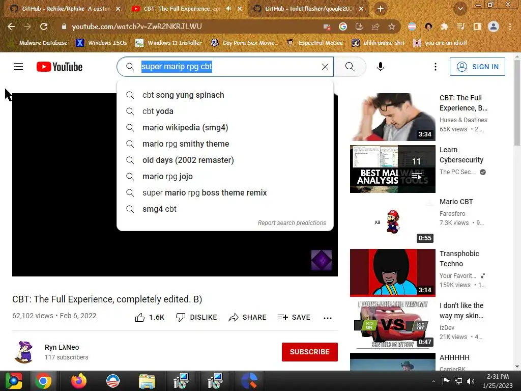Open Ryn LλNeo channel avatar
The height and width of the screenshot is (391, 521).
coord(24,352)
